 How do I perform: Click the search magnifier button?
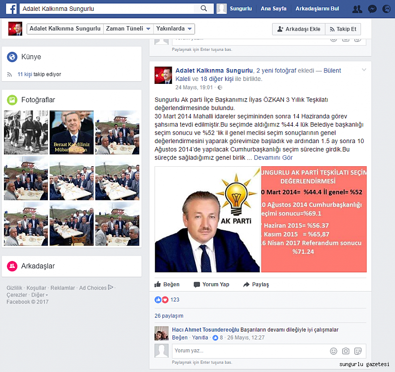click(x=204, y=8)
